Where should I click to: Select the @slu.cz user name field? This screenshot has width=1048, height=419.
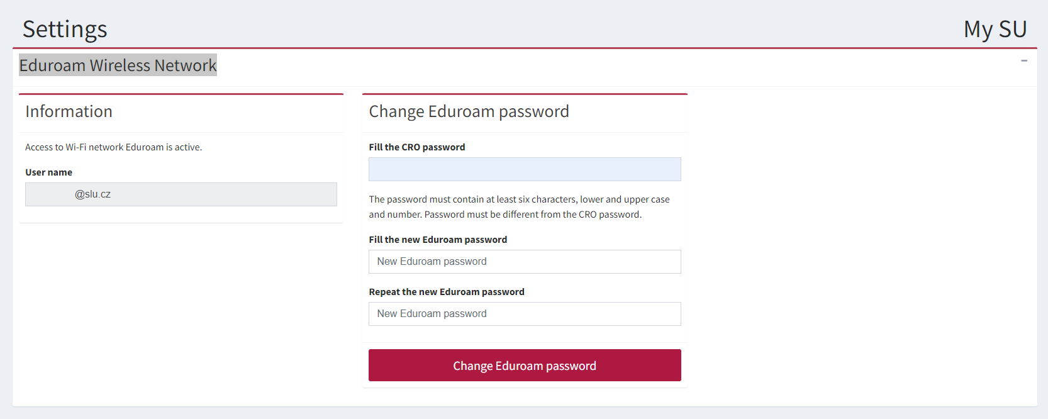tap(181, 194)
